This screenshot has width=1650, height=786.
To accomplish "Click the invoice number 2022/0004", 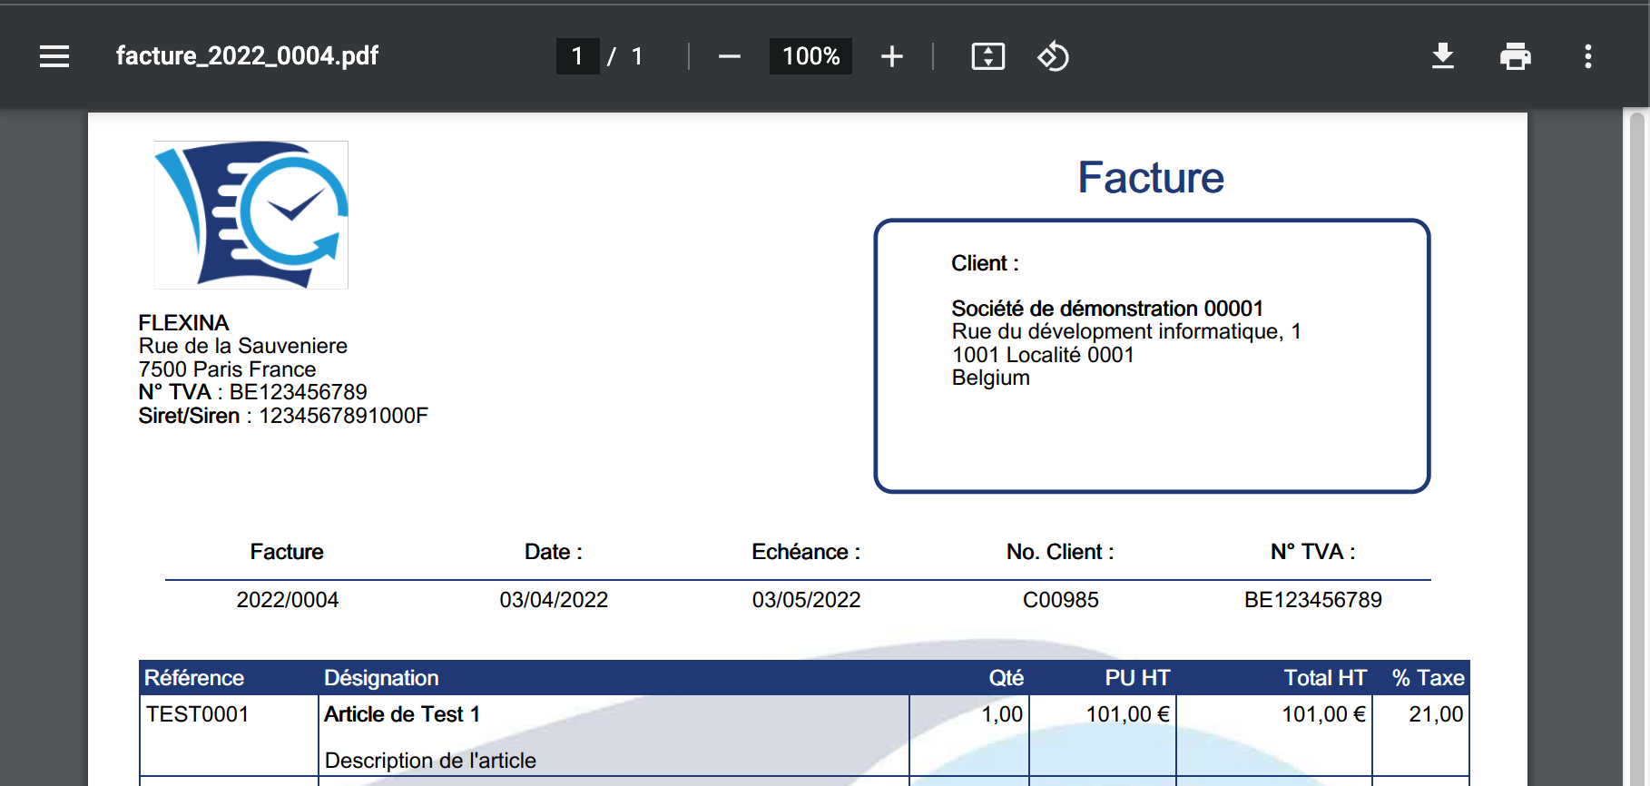I will pyautogui.click(x=288, y=600).
